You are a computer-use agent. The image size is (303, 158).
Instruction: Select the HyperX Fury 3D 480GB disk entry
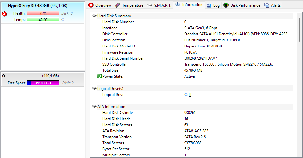click(x=42, y=13)
